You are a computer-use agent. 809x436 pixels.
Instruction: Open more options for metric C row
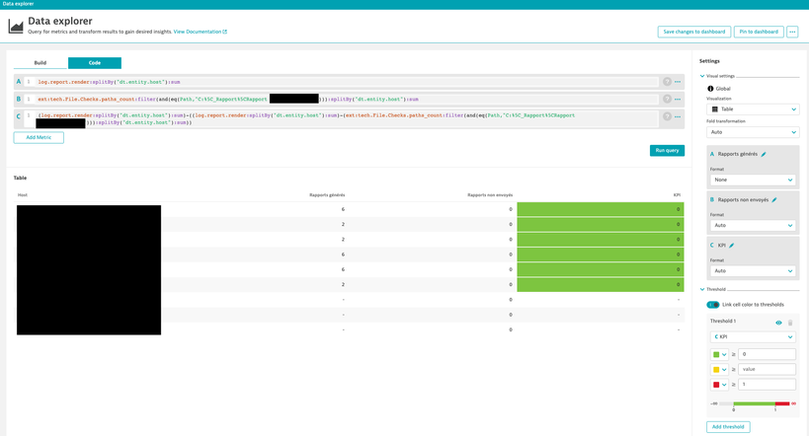tap(678, 116)
